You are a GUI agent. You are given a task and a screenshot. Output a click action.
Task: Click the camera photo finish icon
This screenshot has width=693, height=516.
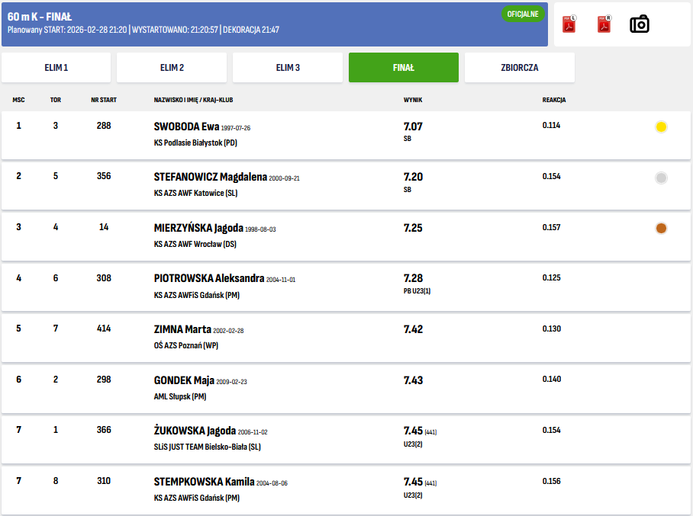tap(639, 24)
